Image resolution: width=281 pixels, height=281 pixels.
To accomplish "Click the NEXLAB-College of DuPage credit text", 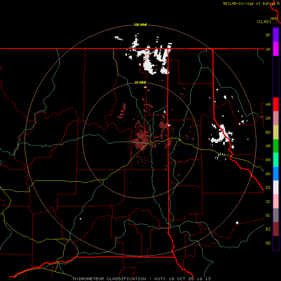I will (249, 3).
